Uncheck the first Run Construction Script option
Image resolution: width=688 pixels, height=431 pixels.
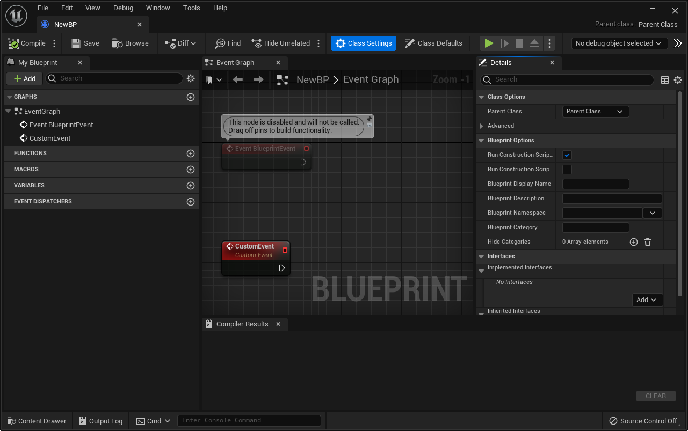point(567,155)
